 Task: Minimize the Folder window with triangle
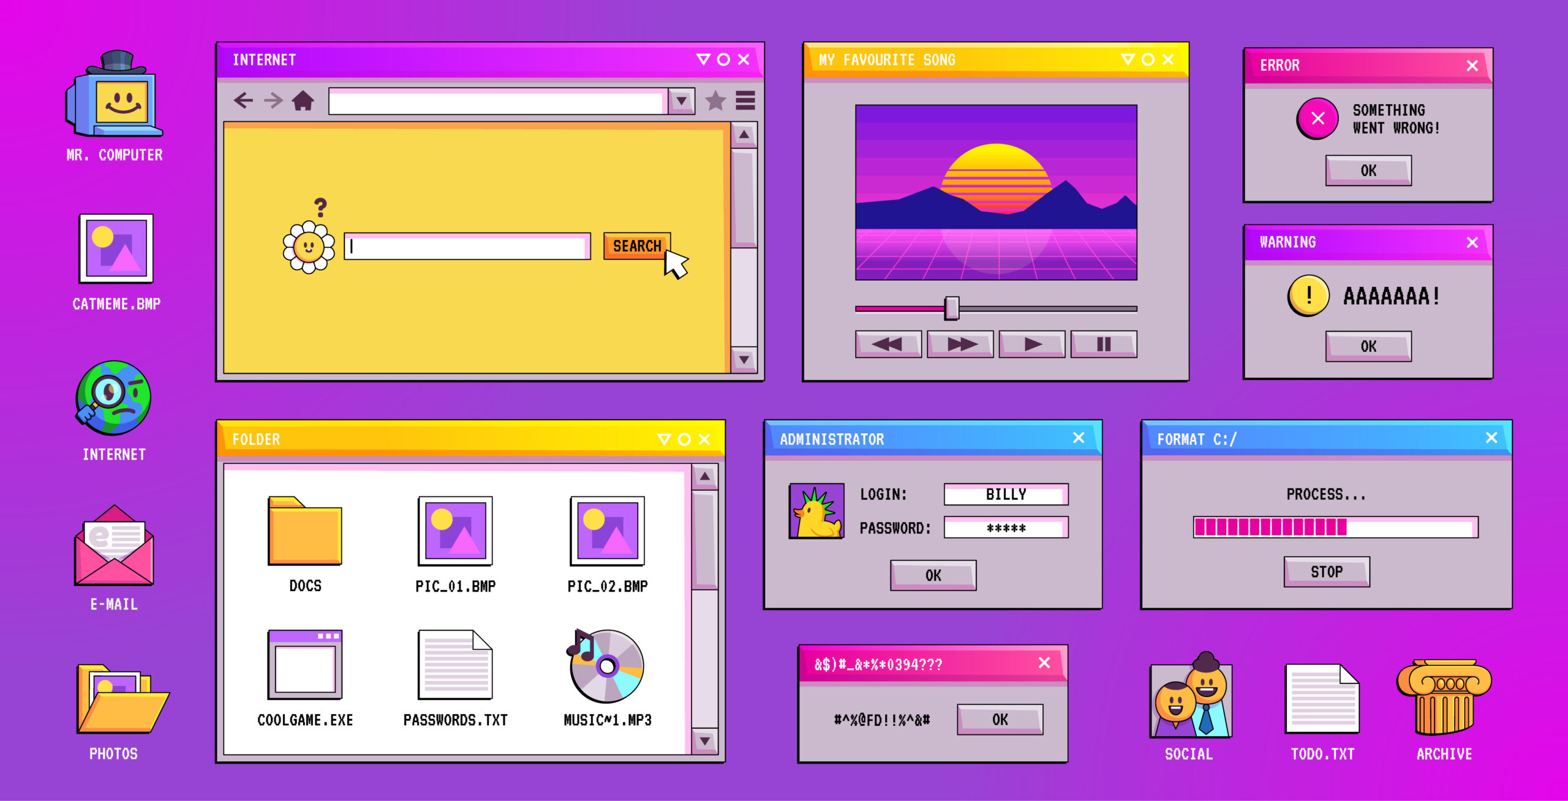[664, 439]
